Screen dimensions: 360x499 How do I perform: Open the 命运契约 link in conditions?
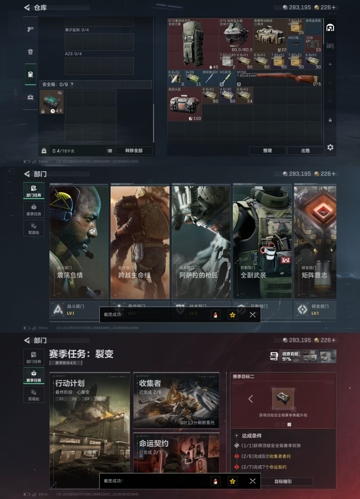[x=278, y=467]
